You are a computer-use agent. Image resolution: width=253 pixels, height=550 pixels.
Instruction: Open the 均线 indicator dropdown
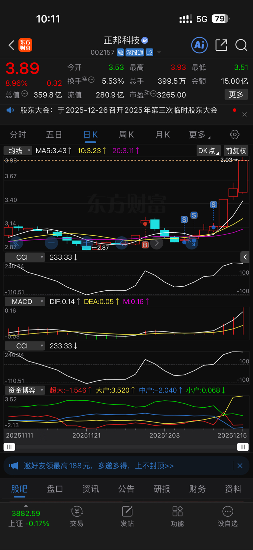pos(18,151)
